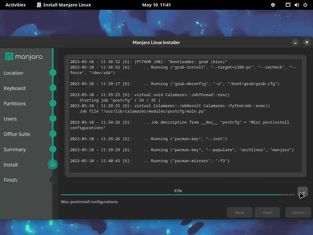Click the Cancel button

pyautogui.click(x=298, y=212)
